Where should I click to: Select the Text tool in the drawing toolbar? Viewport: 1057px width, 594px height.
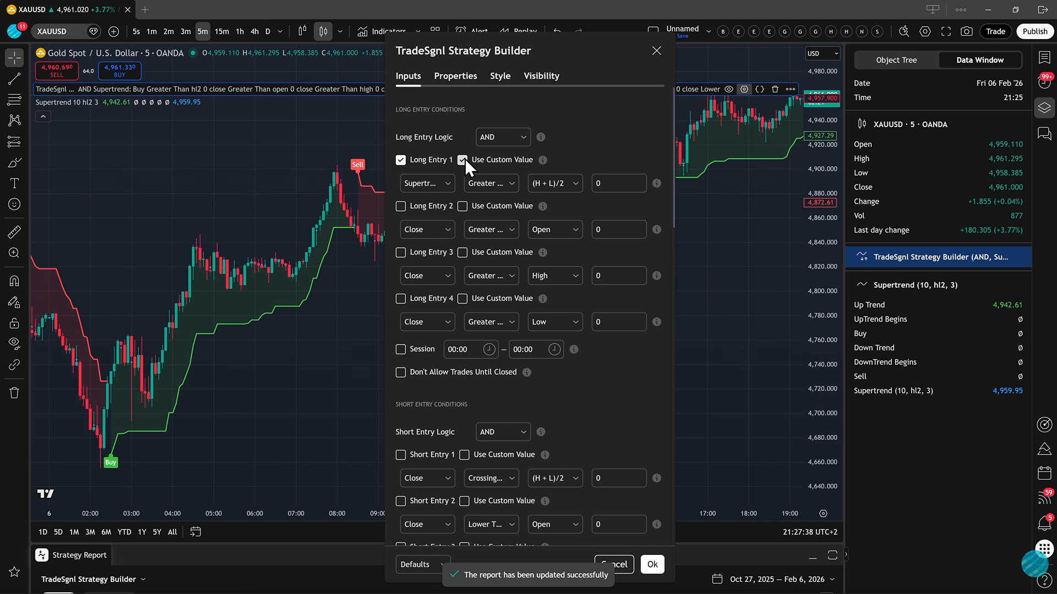coord(14,183)
